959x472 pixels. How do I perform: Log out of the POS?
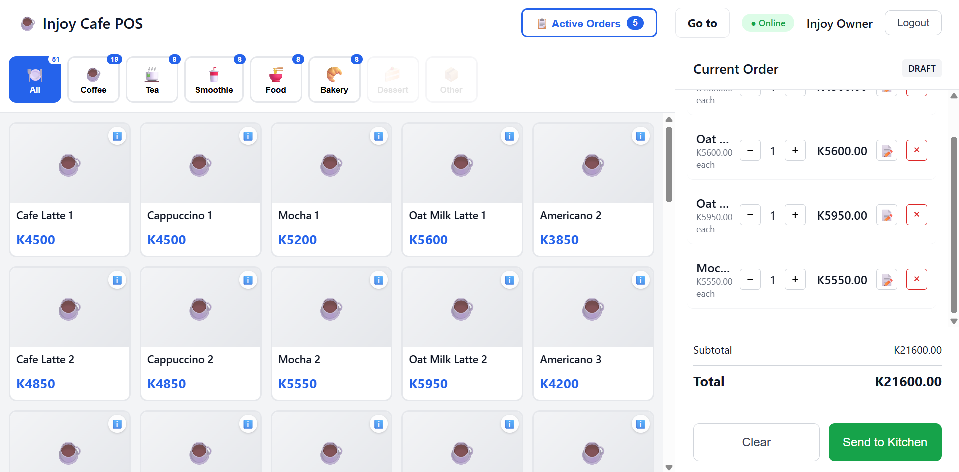[913, 23]
